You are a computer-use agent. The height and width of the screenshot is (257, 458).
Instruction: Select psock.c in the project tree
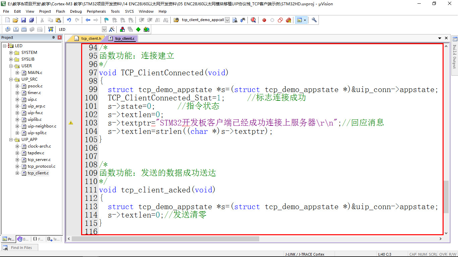point(35,86)
